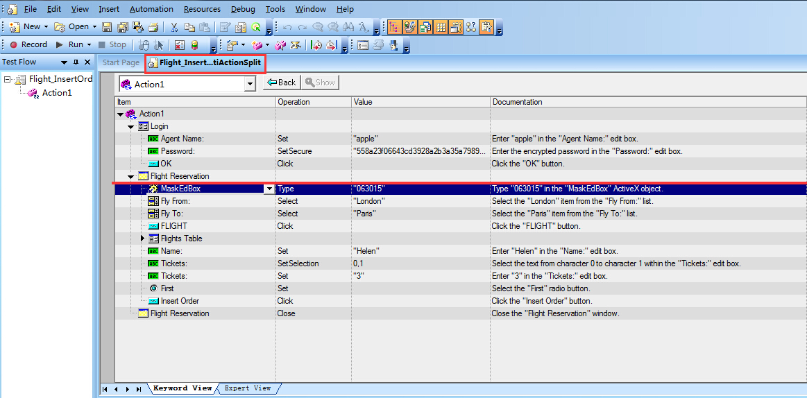The height and width of the screenshot is (398, 807).
Task: Select Action1 in Test Flow tree
Action: coord(56,93)
